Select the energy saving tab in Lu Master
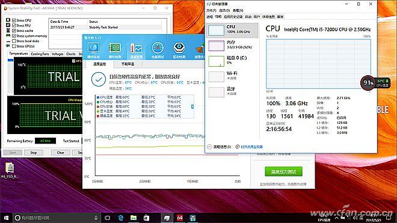Viewport: 397px width, 223px height. tap(128, 64)
